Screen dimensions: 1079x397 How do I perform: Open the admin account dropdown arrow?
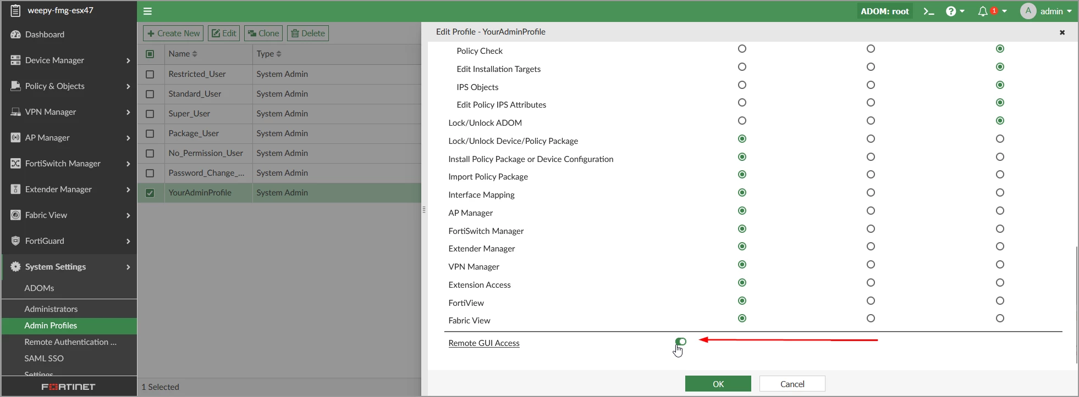[x=1069, y=12]
